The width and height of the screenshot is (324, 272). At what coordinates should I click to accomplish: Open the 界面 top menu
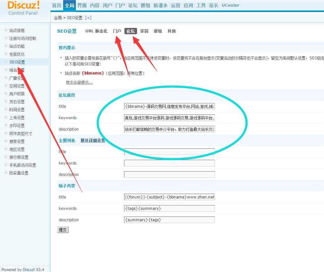tap(82, 5)
